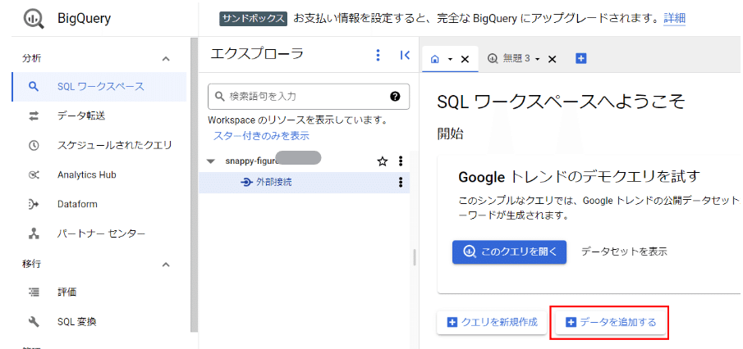Close the 無題 3 tab

pos(552,59)
